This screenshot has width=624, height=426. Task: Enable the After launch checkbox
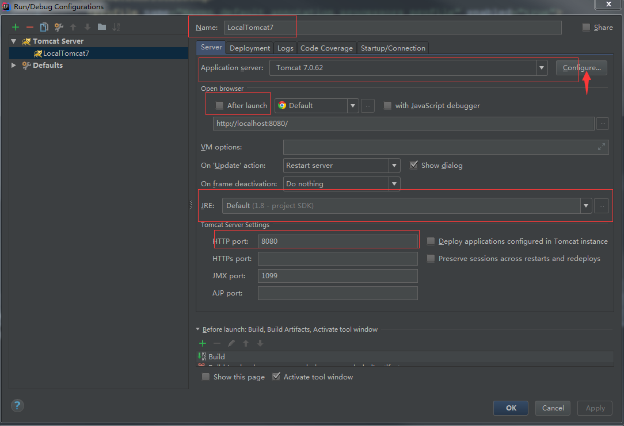[219, 105]
